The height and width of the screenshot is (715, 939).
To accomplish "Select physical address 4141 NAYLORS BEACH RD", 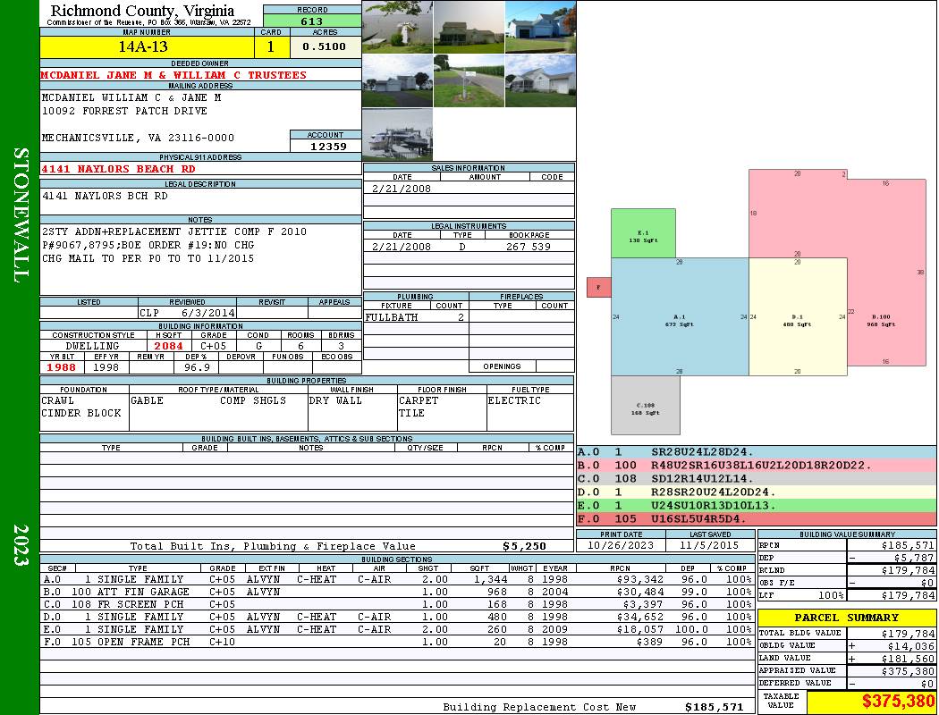I will 119,169.
